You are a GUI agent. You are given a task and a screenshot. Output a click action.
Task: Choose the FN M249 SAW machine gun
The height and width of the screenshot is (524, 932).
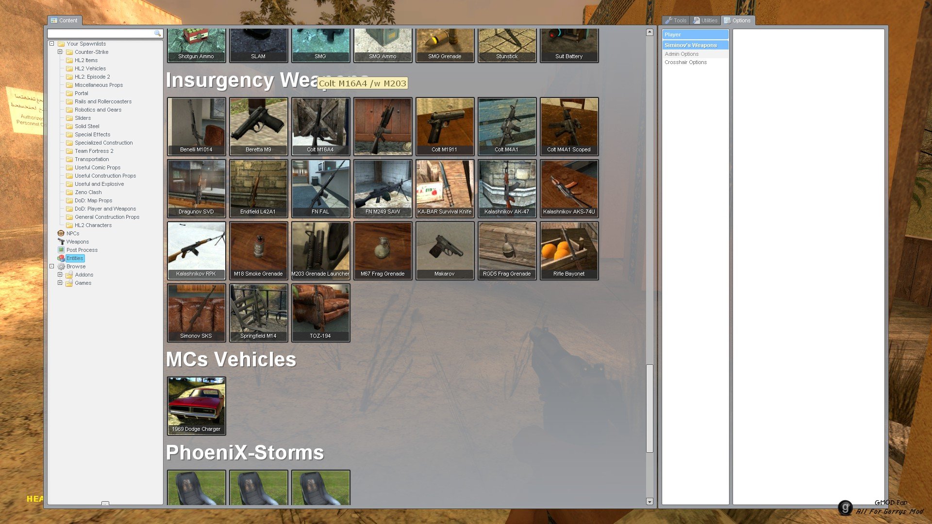[383, 188]
